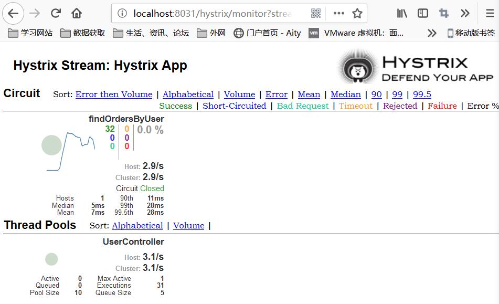Viewport: 499px width, 304px height.
Task: Open the VMware 虚拟机 bookmark
Action: 356,33
